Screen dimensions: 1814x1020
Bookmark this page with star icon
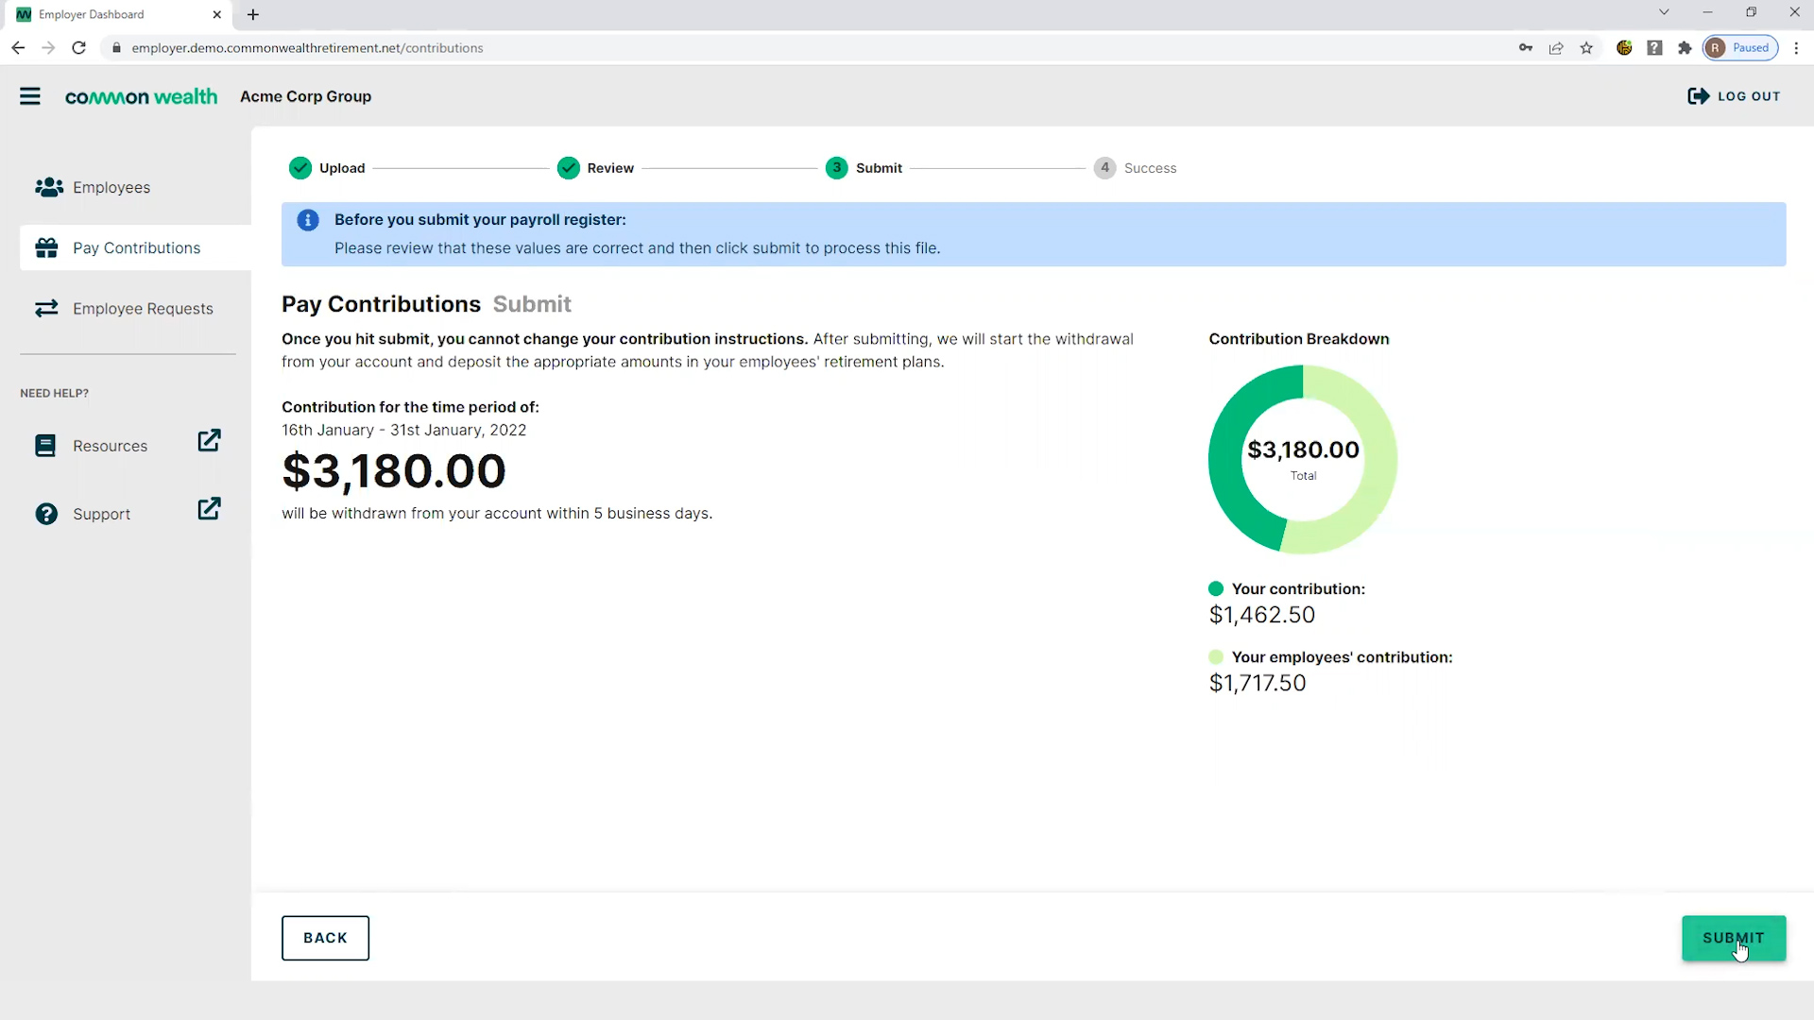1586,48
